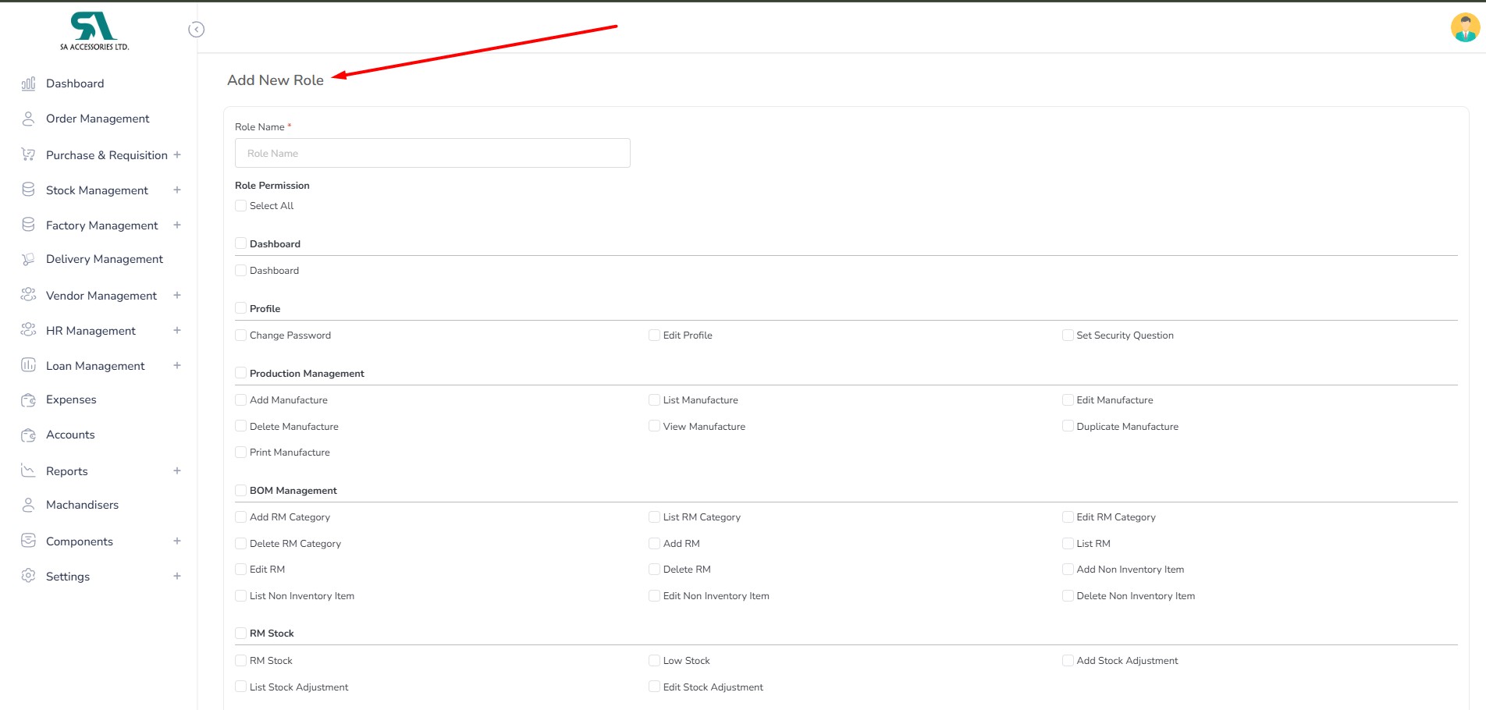
Task: Click the SA Accessories Ltd. logo
Action: pyautogui.click(x=94, y=31)
